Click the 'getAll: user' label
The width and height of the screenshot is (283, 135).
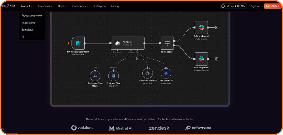click(x=147, y=84)
